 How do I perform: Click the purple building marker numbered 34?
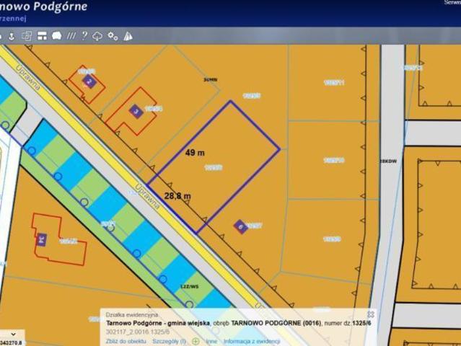[x=41, y=239]
